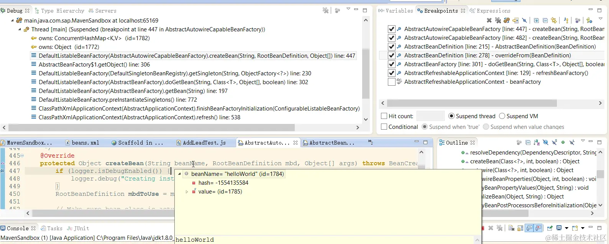Open the Type Hierarchy tab

(x=59, y=11)
